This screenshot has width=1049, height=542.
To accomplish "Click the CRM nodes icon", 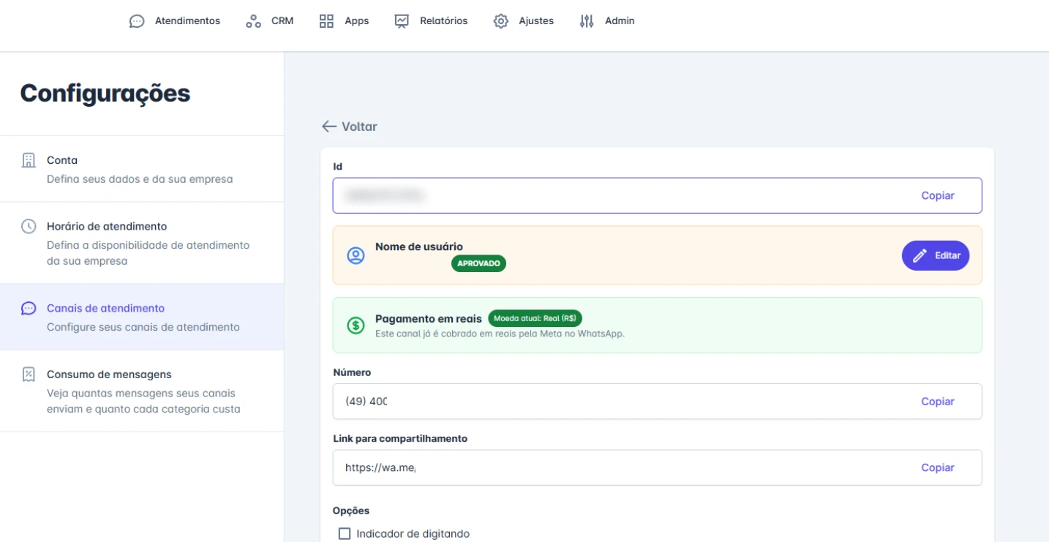I will [253, 21].
